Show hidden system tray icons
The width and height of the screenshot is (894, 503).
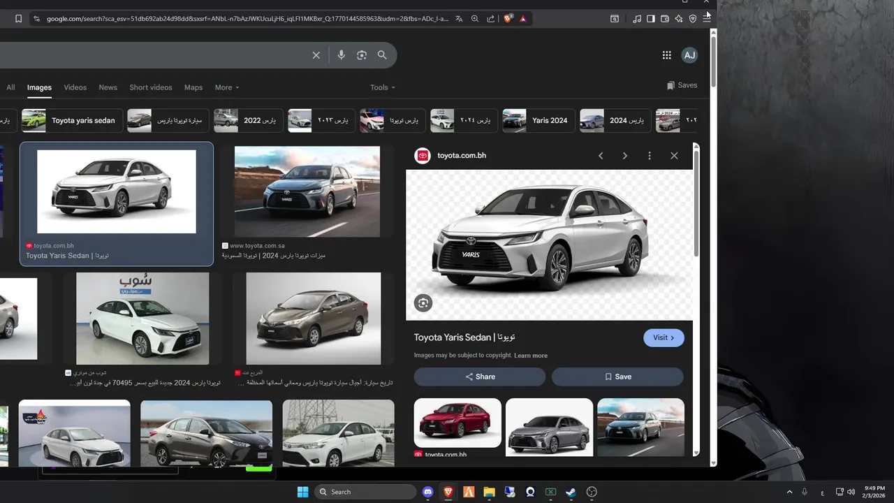pos(789,492)
